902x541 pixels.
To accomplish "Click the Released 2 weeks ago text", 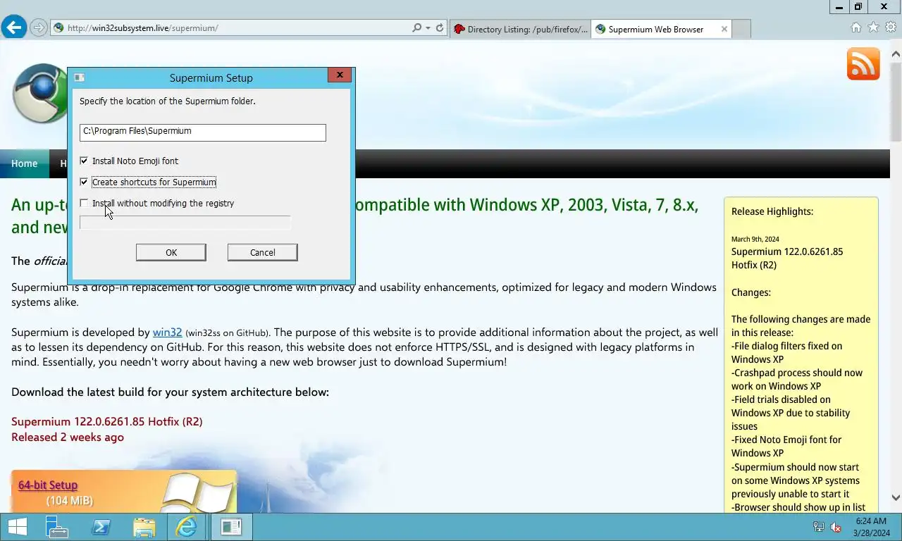I will pos(68,437).
